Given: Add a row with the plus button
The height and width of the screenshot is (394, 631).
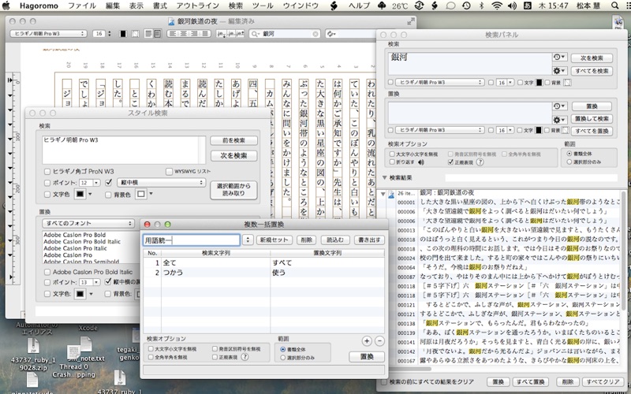Looking at the screenshot, I should 367,341.
